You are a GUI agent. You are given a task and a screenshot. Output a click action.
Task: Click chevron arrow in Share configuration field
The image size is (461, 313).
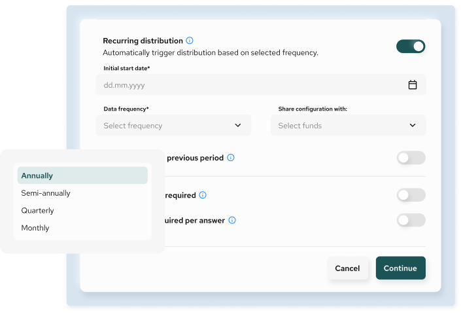coord(413,126)
